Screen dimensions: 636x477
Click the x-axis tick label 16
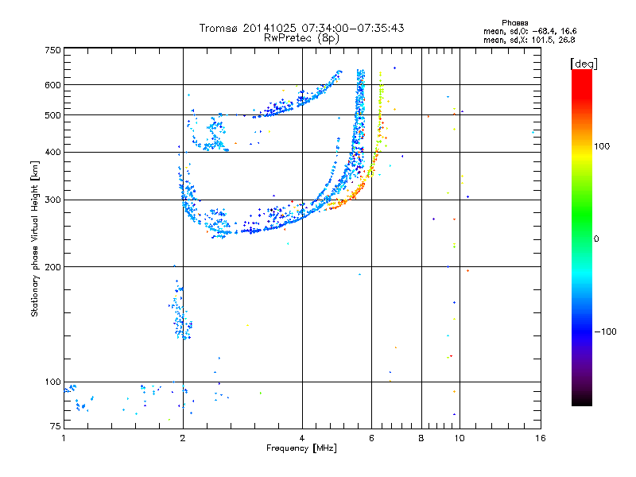(x=541, y=438)
